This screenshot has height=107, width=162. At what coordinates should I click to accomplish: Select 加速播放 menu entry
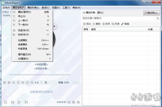[32, 40]
